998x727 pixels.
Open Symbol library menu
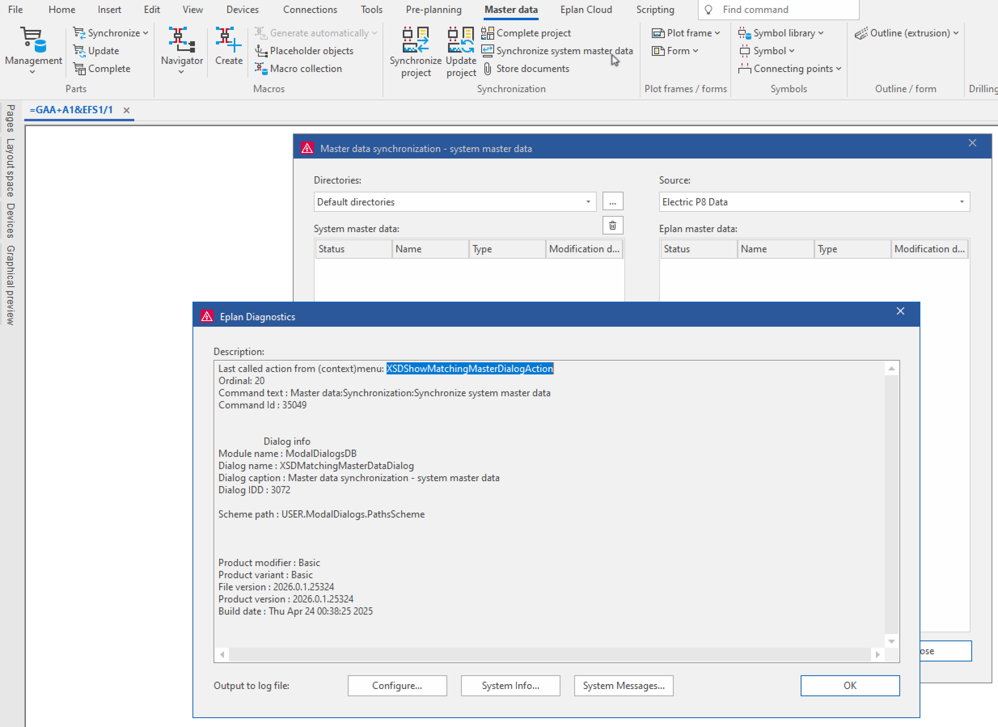click(781, 33)
